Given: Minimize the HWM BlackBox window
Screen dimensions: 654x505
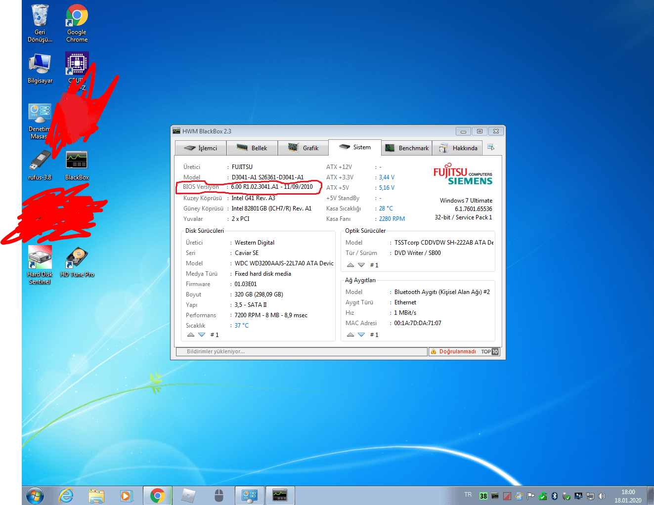Looking at the screenshot, I should [x=463, y=131].
